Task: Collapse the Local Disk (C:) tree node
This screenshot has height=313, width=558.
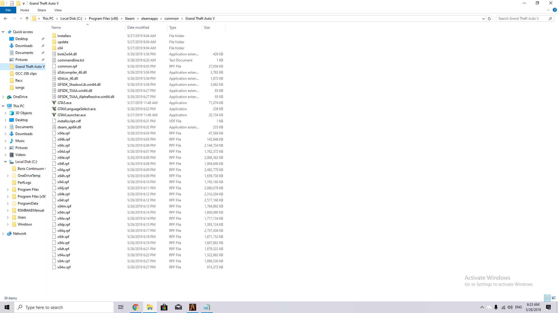Action: (5, 162)
